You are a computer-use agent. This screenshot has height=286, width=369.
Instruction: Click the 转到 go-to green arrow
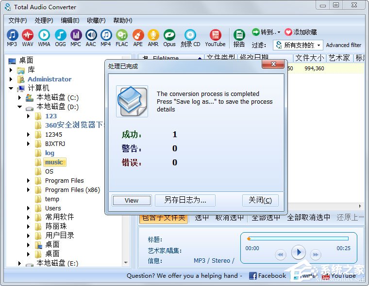pos(255,32)
